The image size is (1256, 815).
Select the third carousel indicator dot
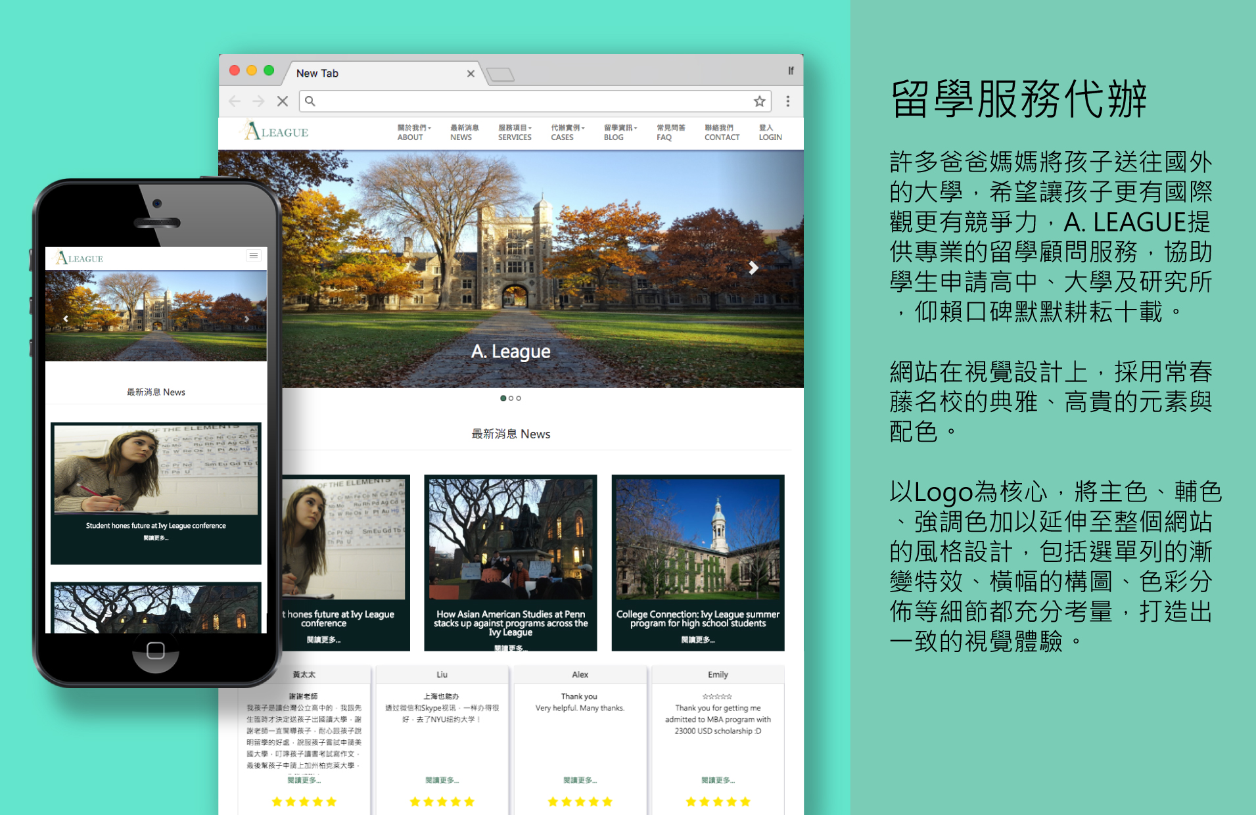click(x=519, y=398)
